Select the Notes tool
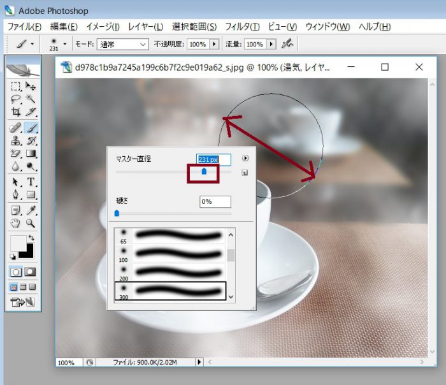The height and width of the screenshot is (385, 446). [x=16, y=210]
